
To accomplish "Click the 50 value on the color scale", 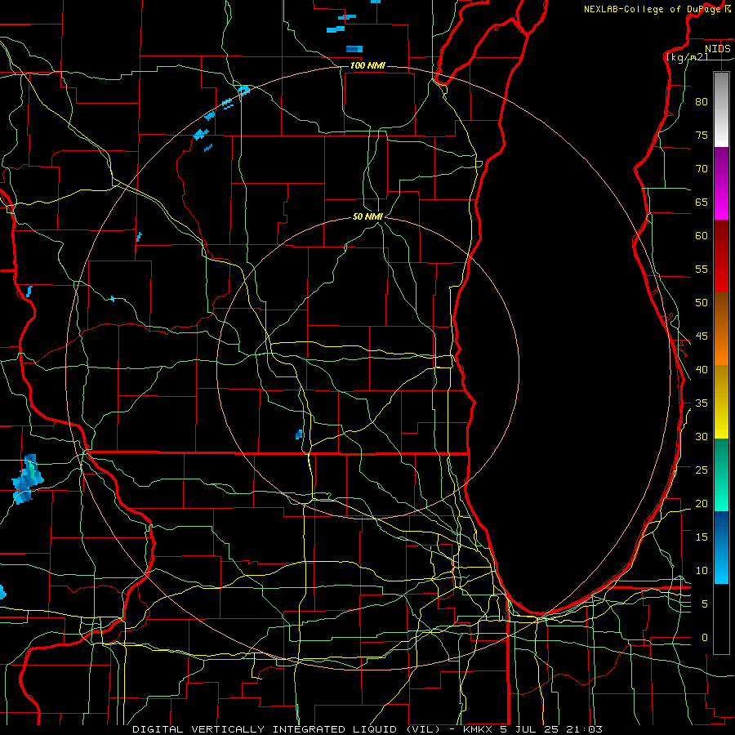I will click(702, 303).
